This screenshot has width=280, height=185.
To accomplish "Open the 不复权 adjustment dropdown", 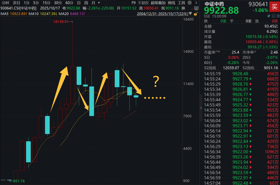I will 143,3.
